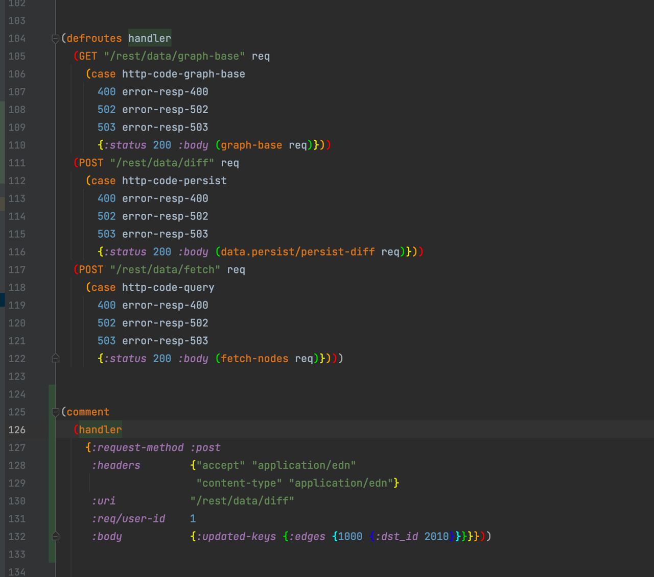This screenshot has width=654, height=577.
Task: Click the POST keyword on line 117
Action: [x=91, y=269]
